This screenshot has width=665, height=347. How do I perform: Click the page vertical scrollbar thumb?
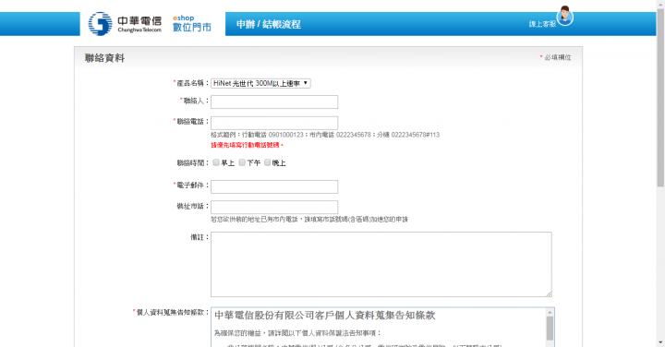(660, 98)
